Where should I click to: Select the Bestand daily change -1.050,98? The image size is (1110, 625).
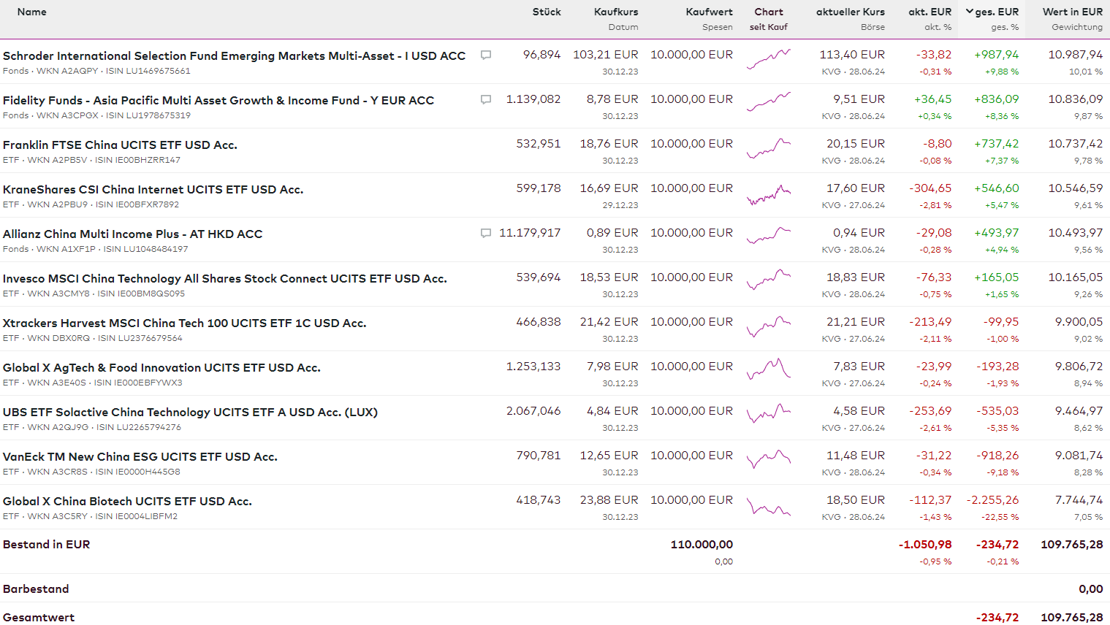click(925, 545)
